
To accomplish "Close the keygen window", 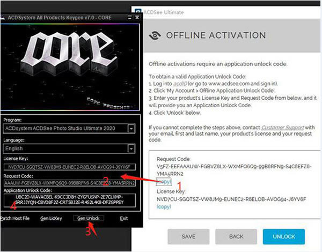I will (137, 18).
